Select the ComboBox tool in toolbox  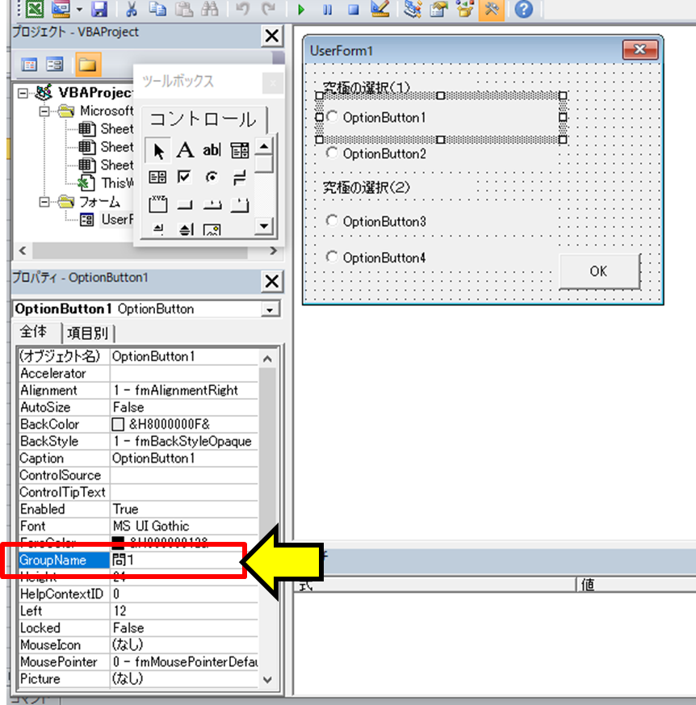(239, 150)
